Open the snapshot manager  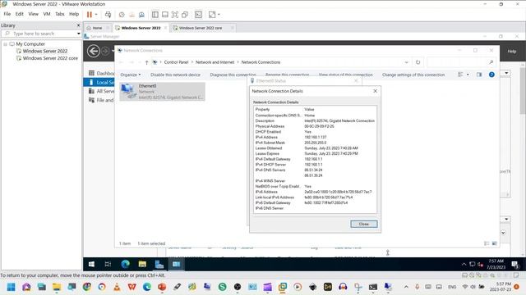pyautogui.click(x=141, y=15)
